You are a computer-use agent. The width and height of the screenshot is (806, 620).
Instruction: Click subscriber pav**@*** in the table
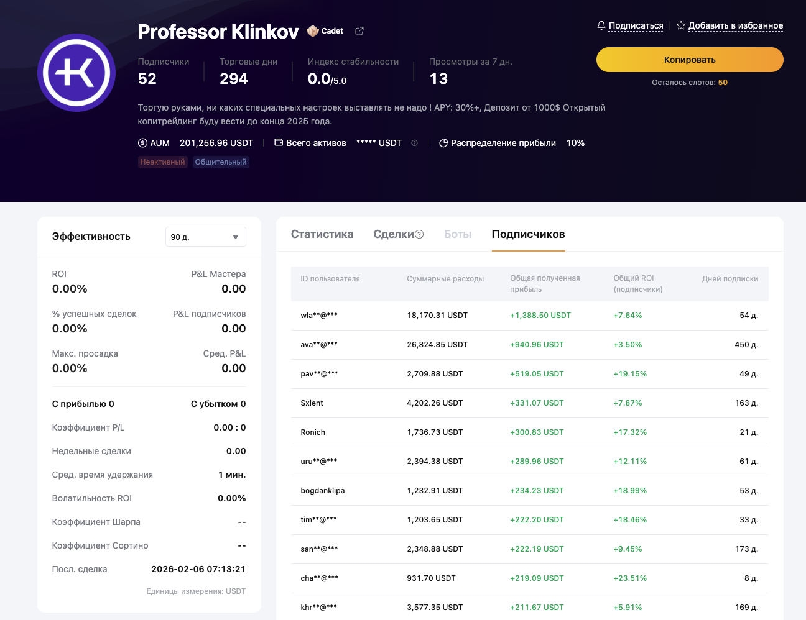click(x=320, y=374)
